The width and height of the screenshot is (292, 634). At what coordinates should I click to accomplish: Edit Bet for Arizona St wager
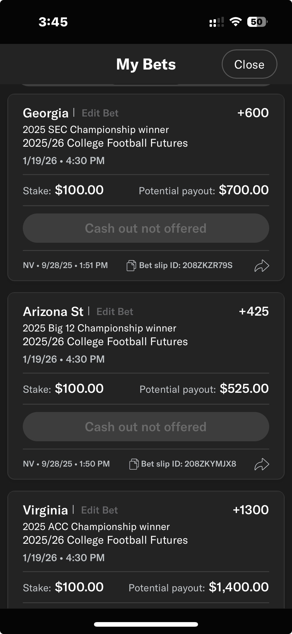tap(115, 312)
